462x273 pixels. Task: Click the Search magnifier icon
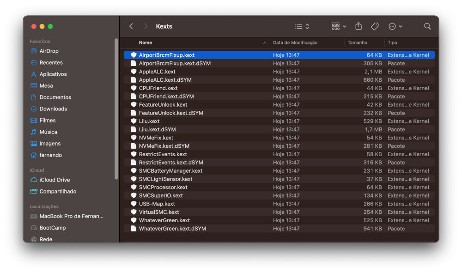(427, 26)
